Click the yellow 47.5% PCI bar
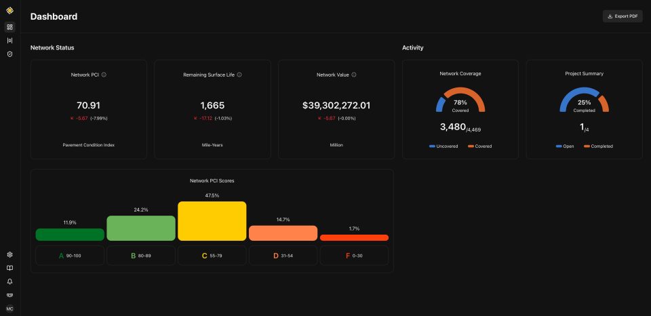This screenshot has height=316, width=651. click(212, 220)
